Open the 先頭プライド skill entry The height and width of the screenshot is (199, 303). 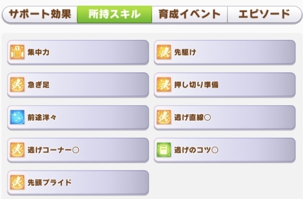[78, 183]
